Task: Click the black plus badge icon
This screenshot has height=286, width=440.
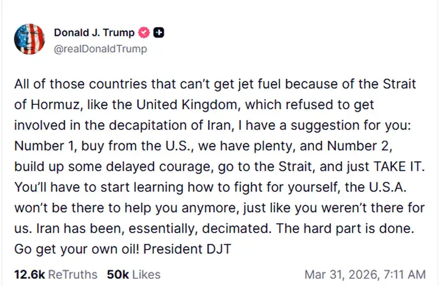Action: (x=160, y=33)
